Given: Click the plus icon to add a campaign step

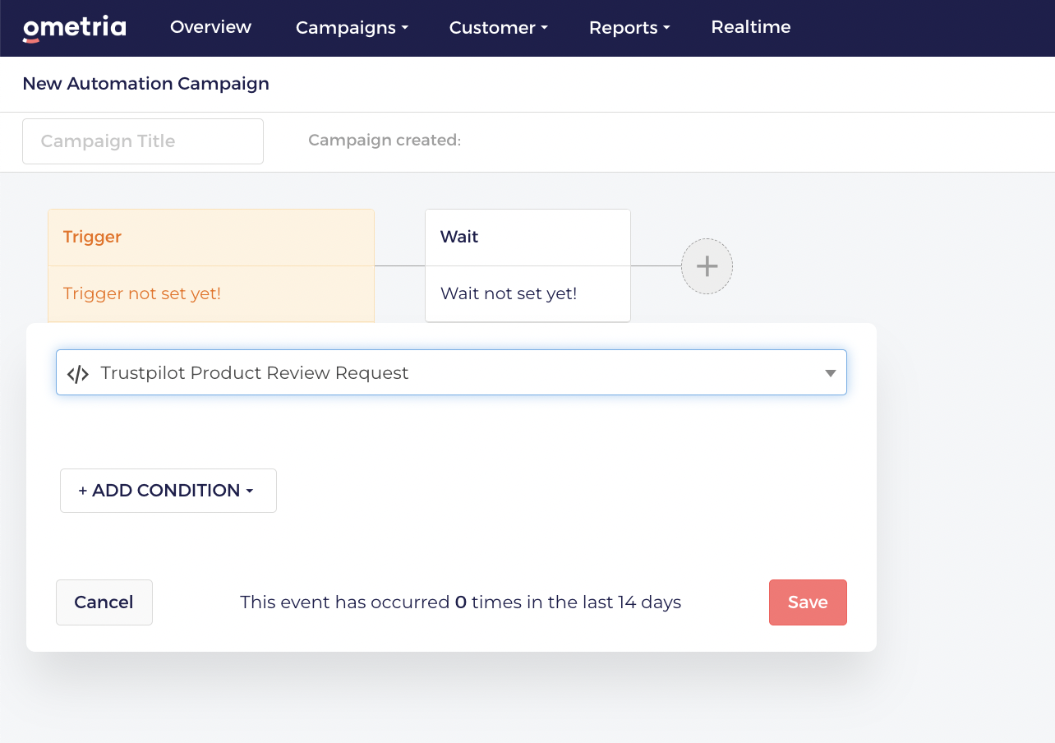Looking at the screenshot, I should (707, 266).
